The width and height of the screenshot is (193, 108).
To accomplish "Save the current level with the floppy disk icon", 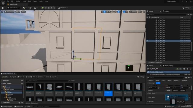I will [x=3, y=8].
